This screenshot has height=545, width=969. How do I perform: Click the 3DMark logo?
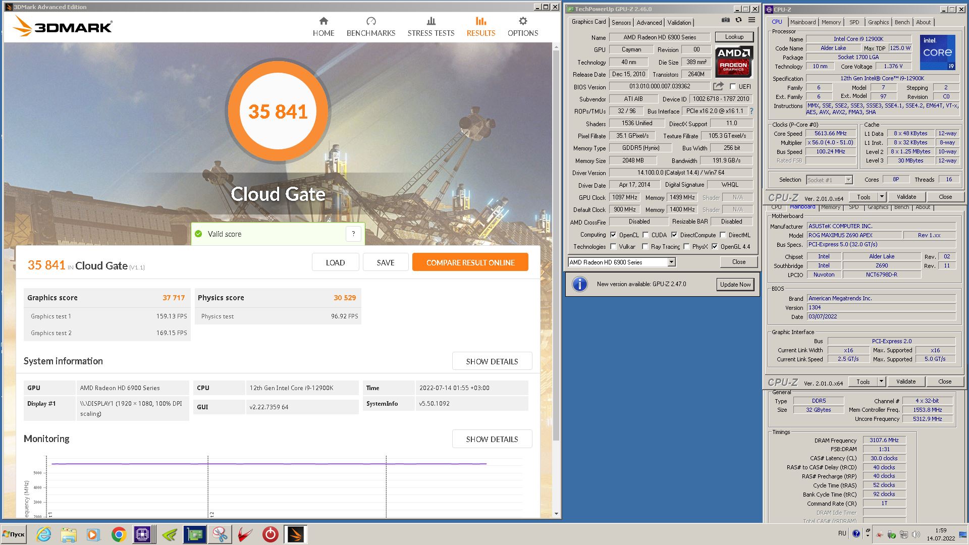(63, 26)
